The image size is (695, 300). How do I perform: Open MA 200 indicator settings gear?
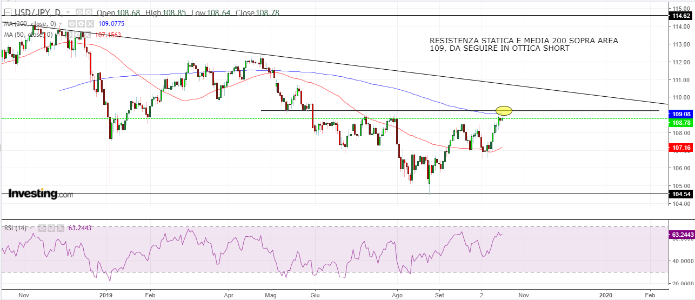pos(81,24)
